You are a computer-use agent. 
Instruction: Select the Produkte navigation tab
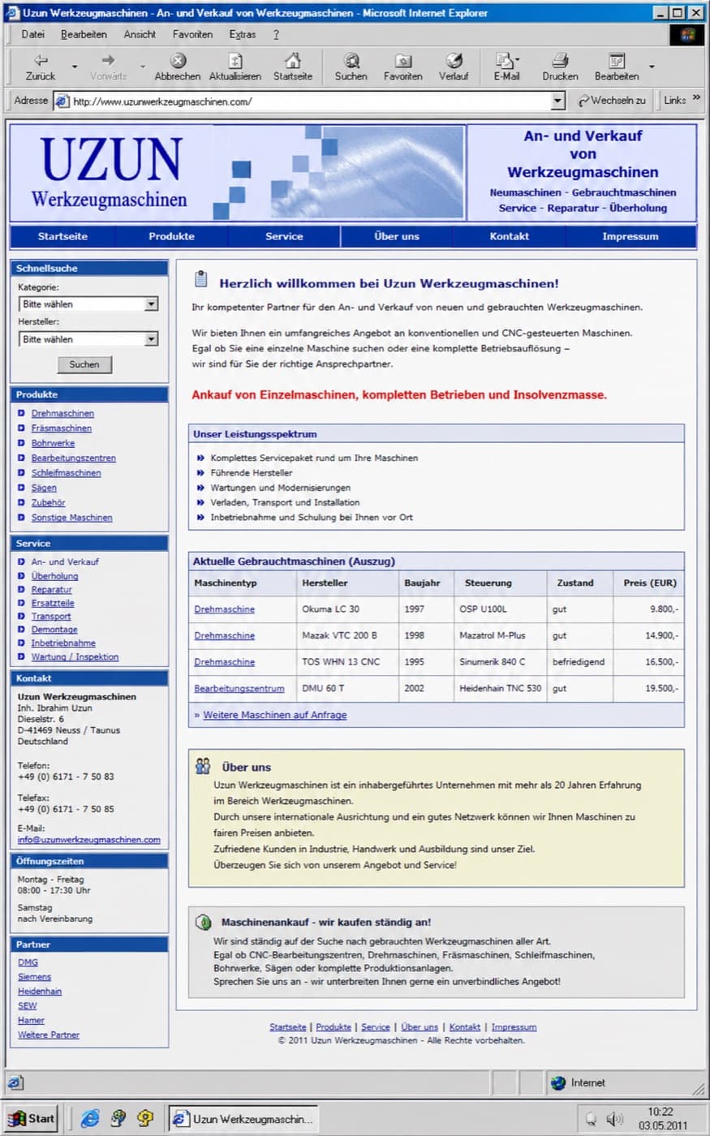click(x=171, y=236)
